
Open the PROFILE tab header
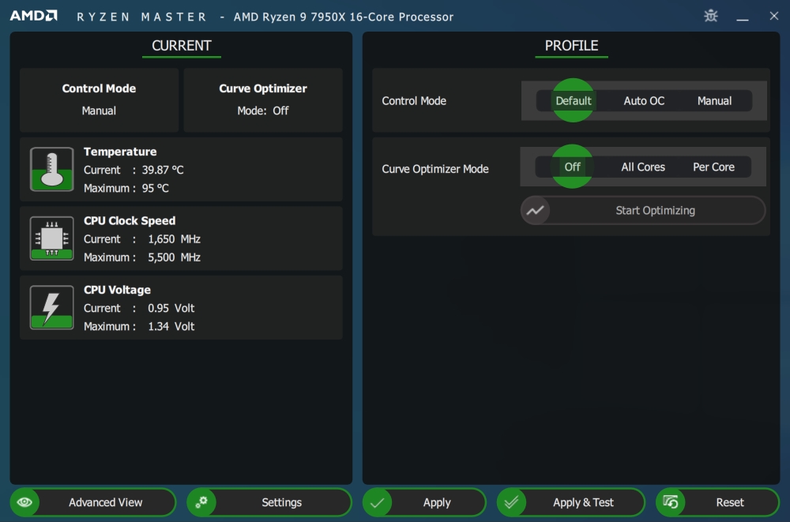[571, 46]
